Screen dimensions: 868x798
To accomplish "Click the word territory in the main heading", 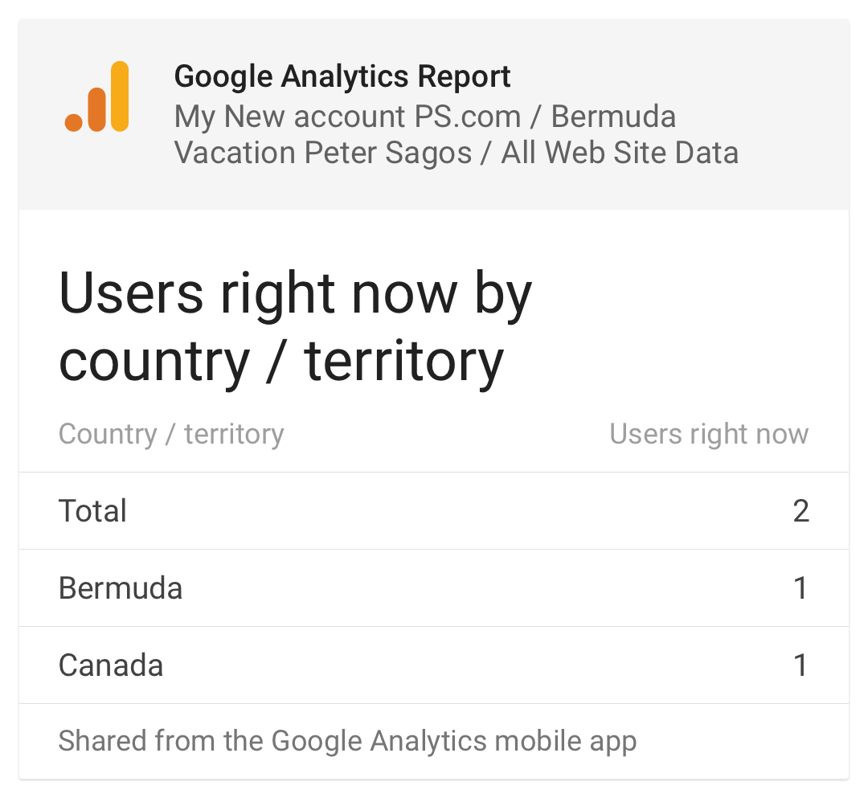I will 403,361.
